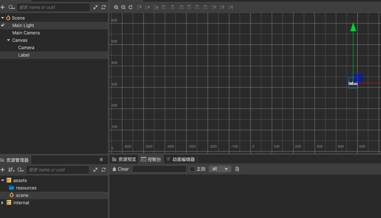Open the assets sort order dropdown
Image resolution: width=381 pixels, height=218 pixels.
click(12, 170)
